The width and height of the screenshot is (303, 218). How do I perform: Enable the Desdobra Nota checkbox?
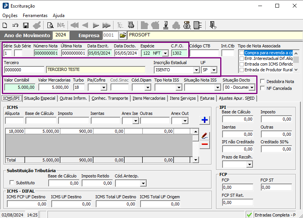263,82
